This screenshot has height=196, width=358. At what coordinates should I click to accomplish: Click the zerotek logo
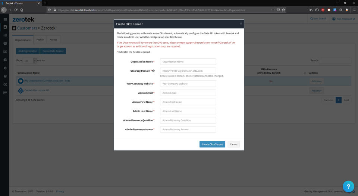pos(23,19)
